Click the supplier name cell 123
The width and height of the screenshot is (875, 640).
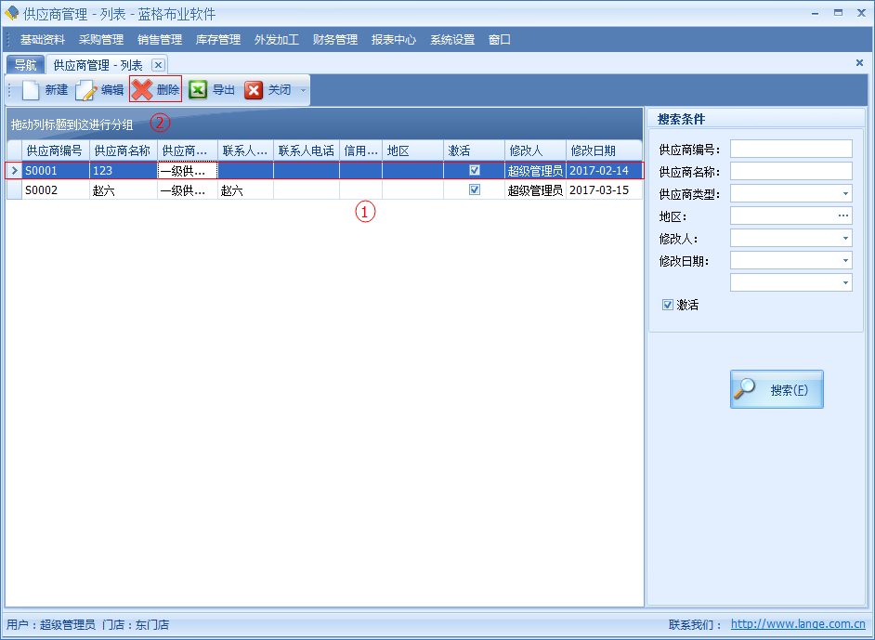coord(124,170)
